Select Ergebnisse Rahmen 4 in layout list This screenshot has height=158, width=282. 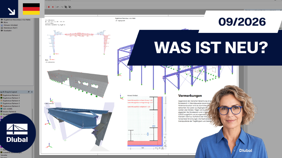click(x=11, y=101)
